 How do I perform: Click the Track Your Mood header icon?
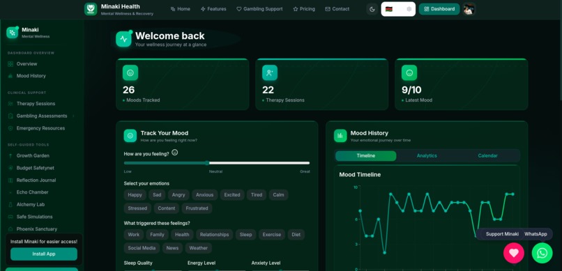(x=130, y=136)
